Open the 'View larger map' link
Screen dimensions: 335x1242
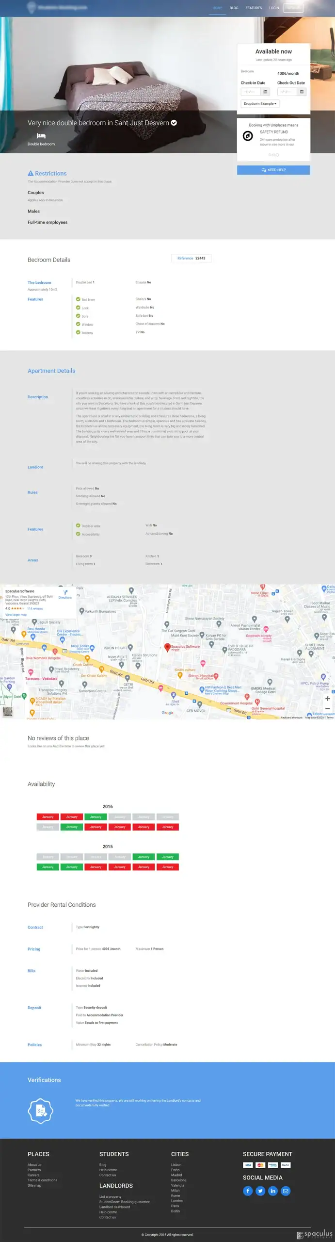(16, 615)
